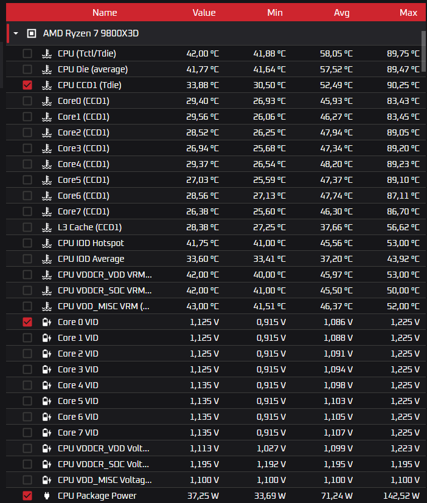The image size is (427, 503).
Task: Click the vertical scrollbar thumb
Action: pyautogui.click(x=423, y=51)
